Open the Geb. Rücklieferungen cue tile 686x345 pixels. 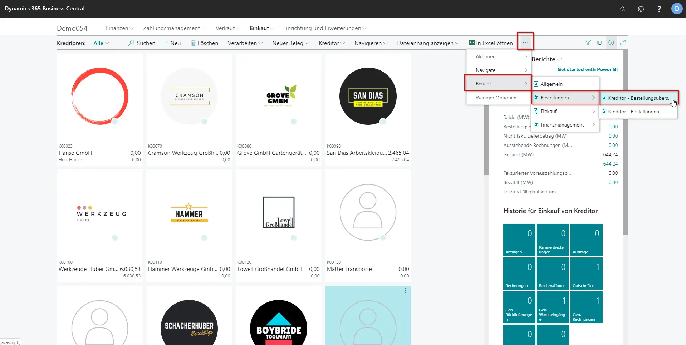519,307
